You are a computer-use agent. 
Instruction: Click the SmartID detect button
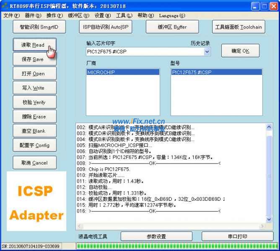click(x=39, y=27)
